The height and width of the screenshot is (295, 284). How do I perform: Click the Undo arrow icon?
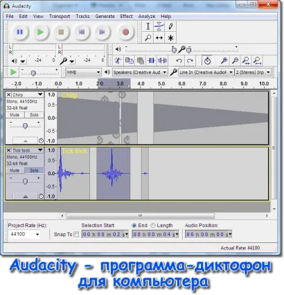179,61
